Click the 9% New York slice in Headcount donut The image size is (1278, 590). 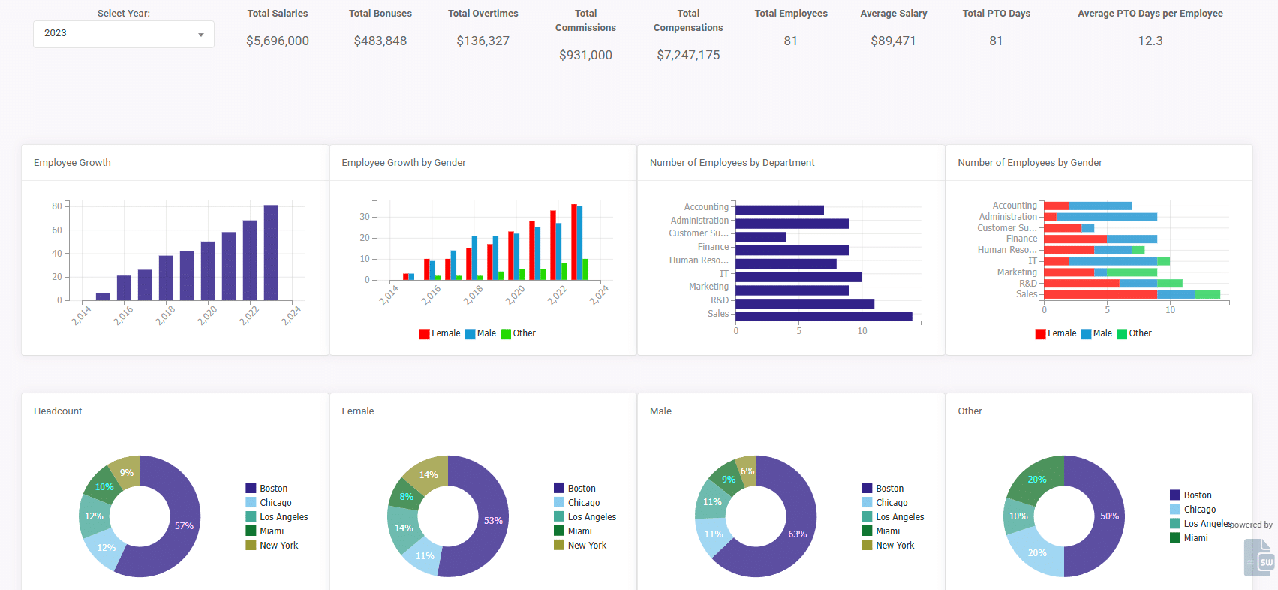point(127,473)
